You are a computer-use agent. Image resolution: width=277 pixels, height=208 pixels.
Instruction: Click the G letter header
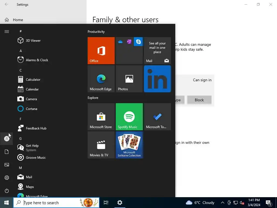coord(20,138)
